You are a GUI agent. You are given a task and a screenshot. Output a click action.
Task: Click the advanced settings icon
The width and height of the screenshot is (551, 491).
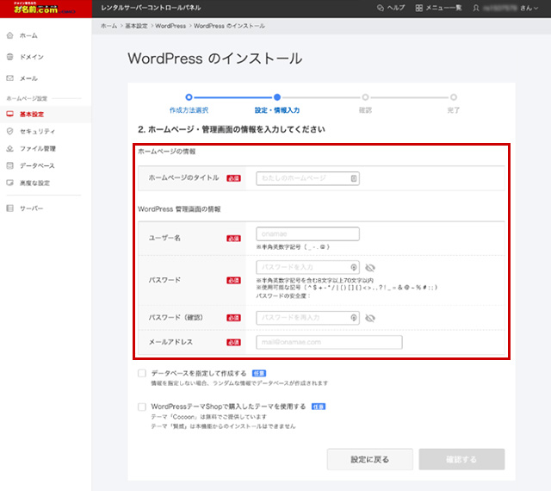[9, 183]
